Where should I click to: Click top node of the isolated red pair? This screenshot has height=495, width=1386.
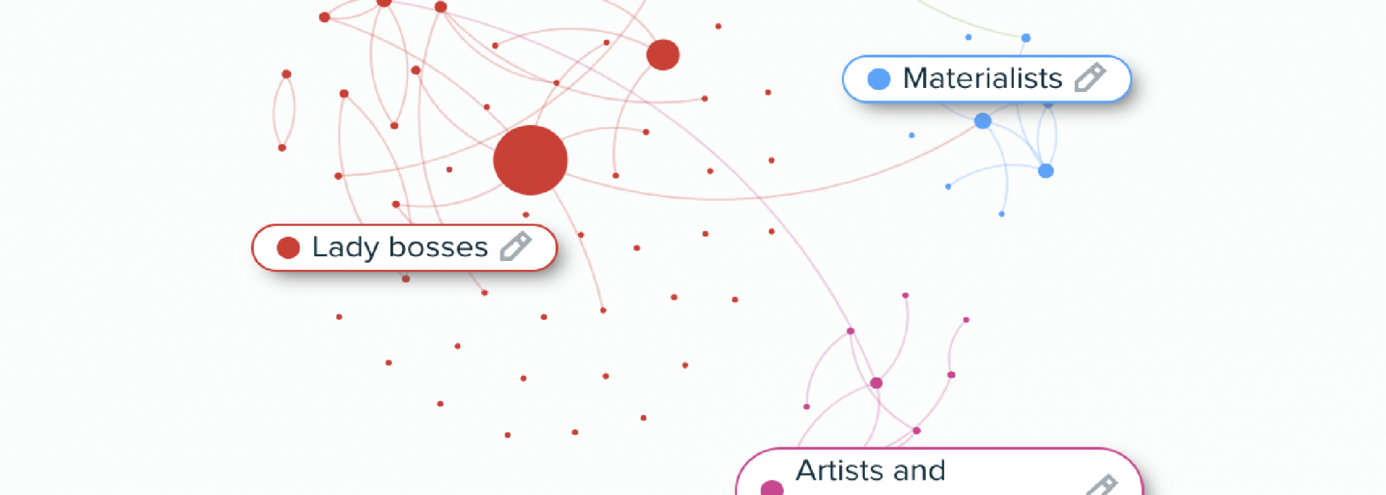(286, 74)
